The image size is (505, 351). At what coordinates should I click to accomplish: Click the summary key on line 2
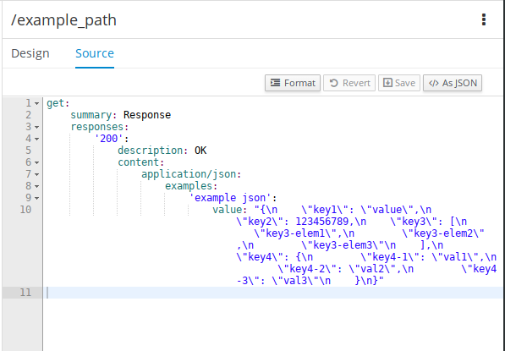point(91,115)
